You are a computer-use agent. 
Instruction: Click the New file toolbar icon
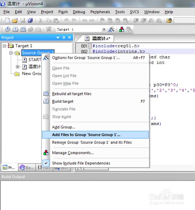pos(7,21)
